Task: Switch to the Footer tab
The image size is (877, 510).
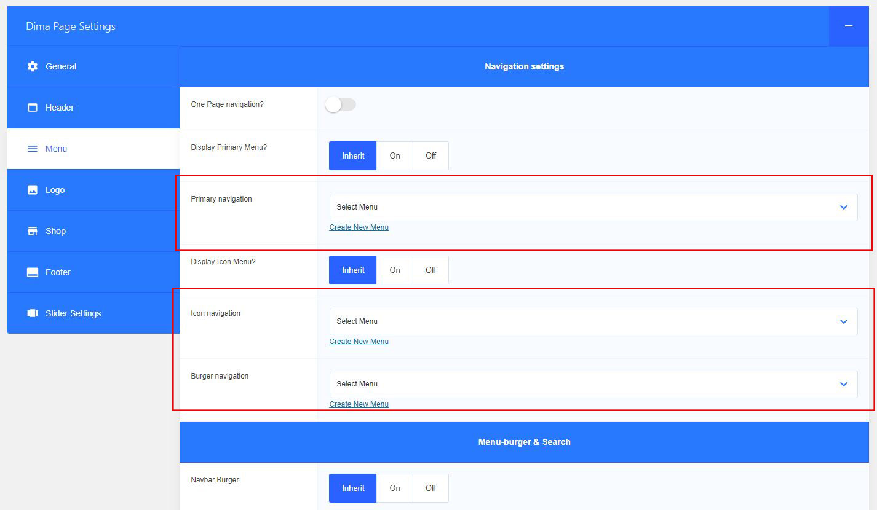Action: [x=93, y=272]
